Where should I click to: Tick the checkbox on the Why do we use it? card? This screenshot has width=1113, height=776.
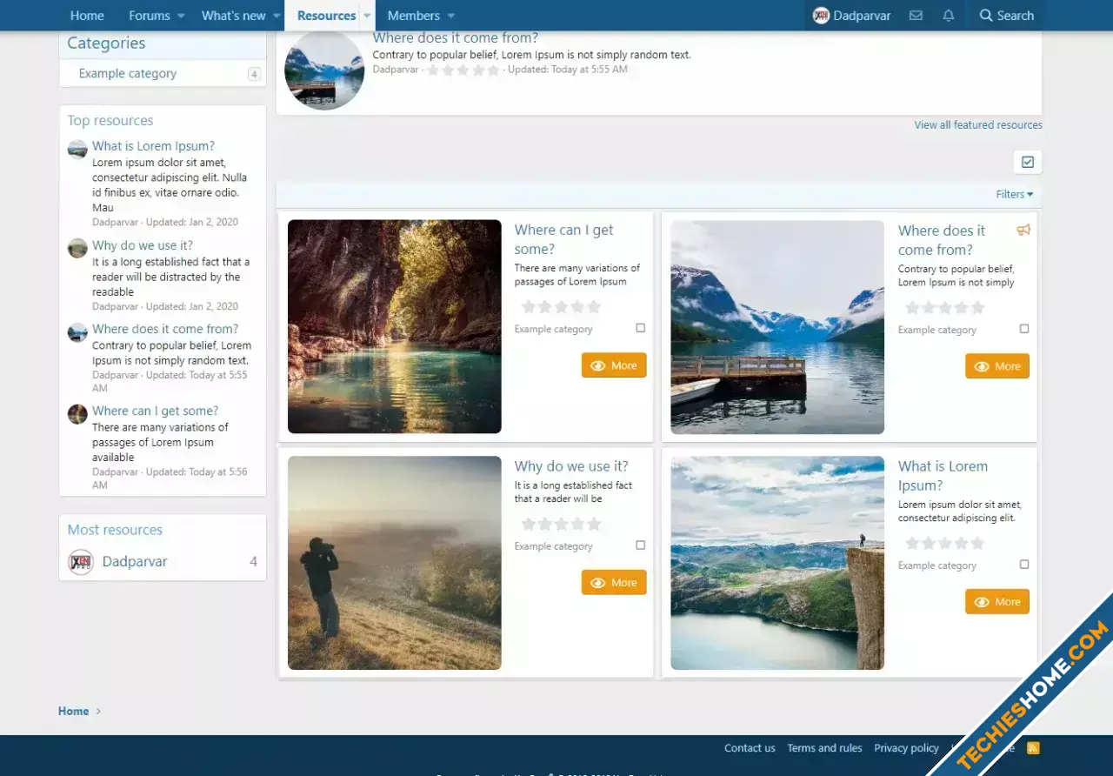point(641,545)
